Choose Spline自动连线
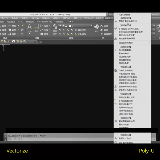The width and height of the screenshot is (160, 160). click(x=126, y=107)
